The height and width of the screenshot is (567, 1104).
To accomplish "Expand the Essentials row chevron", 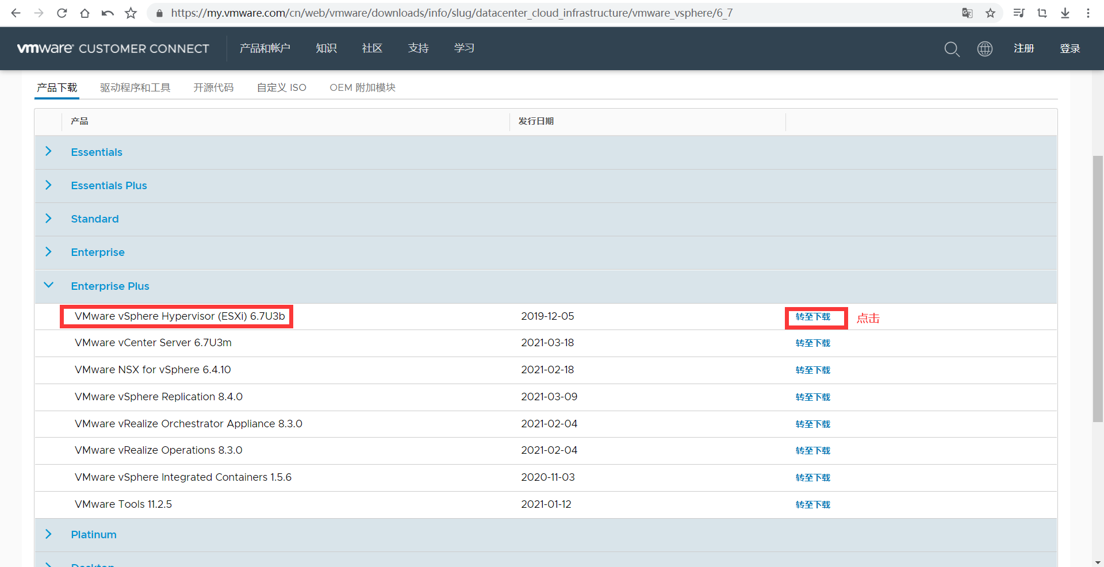I will tap(48, 151).
